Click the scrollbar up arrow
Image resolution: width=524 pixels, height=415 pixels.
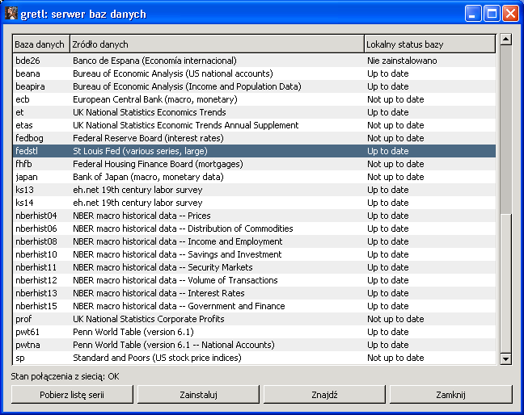pyautogui.click(x=506, y=40)
